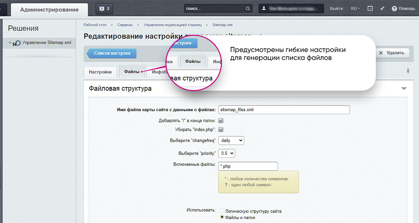This screenshot has height=223, width=419.
Task: Click the Список настроек button
Action: pos(111,53)
